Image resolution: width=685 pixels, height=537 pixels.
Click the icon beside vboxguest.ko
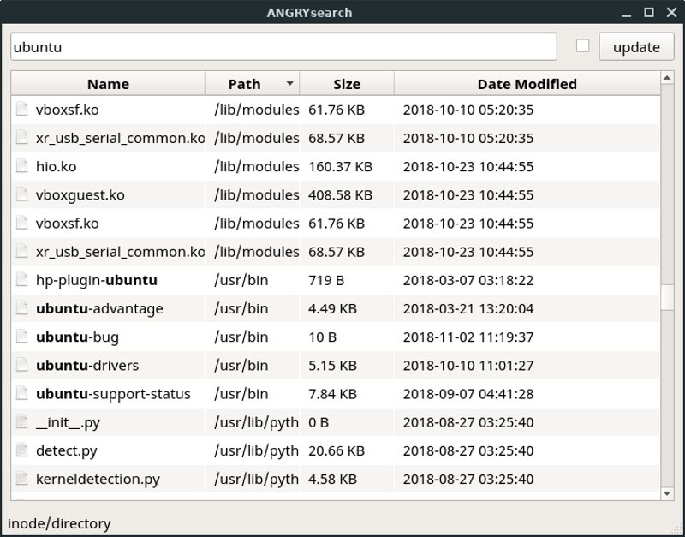click(21, 194)
